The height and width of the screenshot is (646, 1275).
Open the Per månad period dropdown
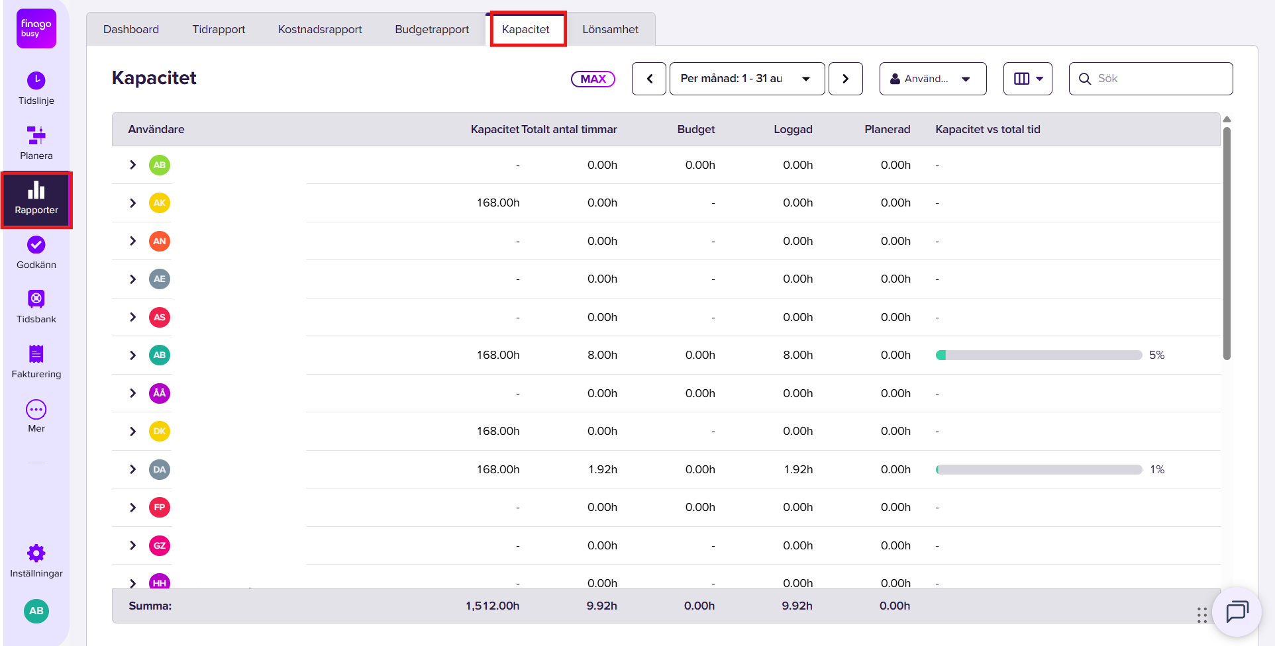tap(747, 79)
